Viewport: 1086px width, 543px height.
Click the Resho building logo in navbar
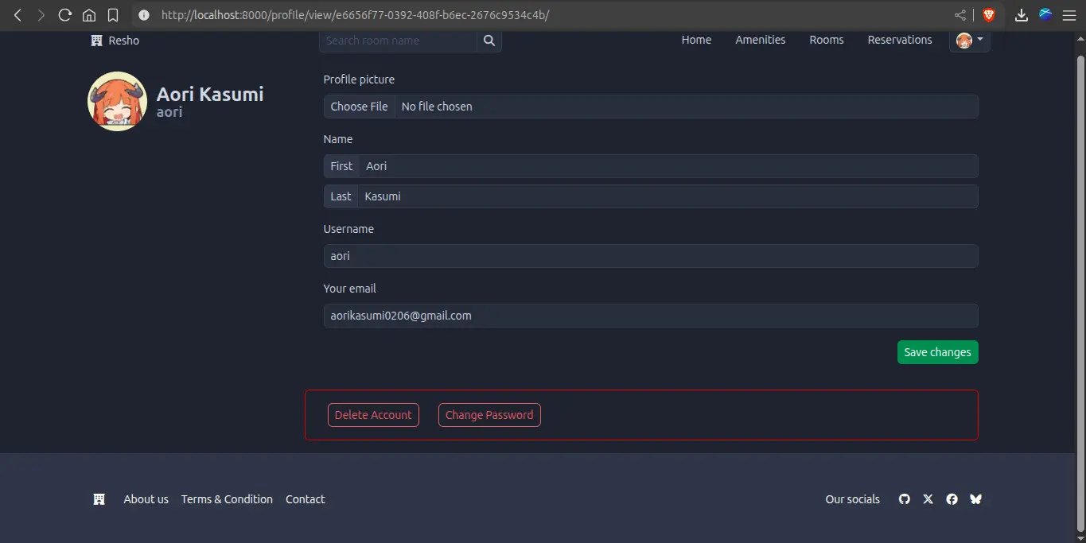pyautogui.click(x=97, y=41)
